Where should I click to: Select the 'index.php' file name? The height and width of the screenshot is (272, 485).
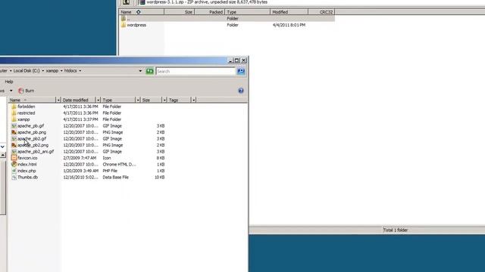pyautogui.click(x=27, y=171)
